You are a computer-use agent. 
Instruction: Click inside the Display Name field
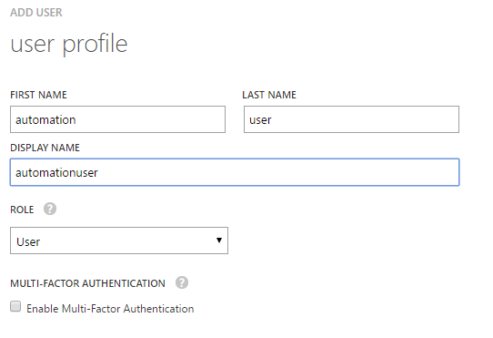tap(235, 172)
